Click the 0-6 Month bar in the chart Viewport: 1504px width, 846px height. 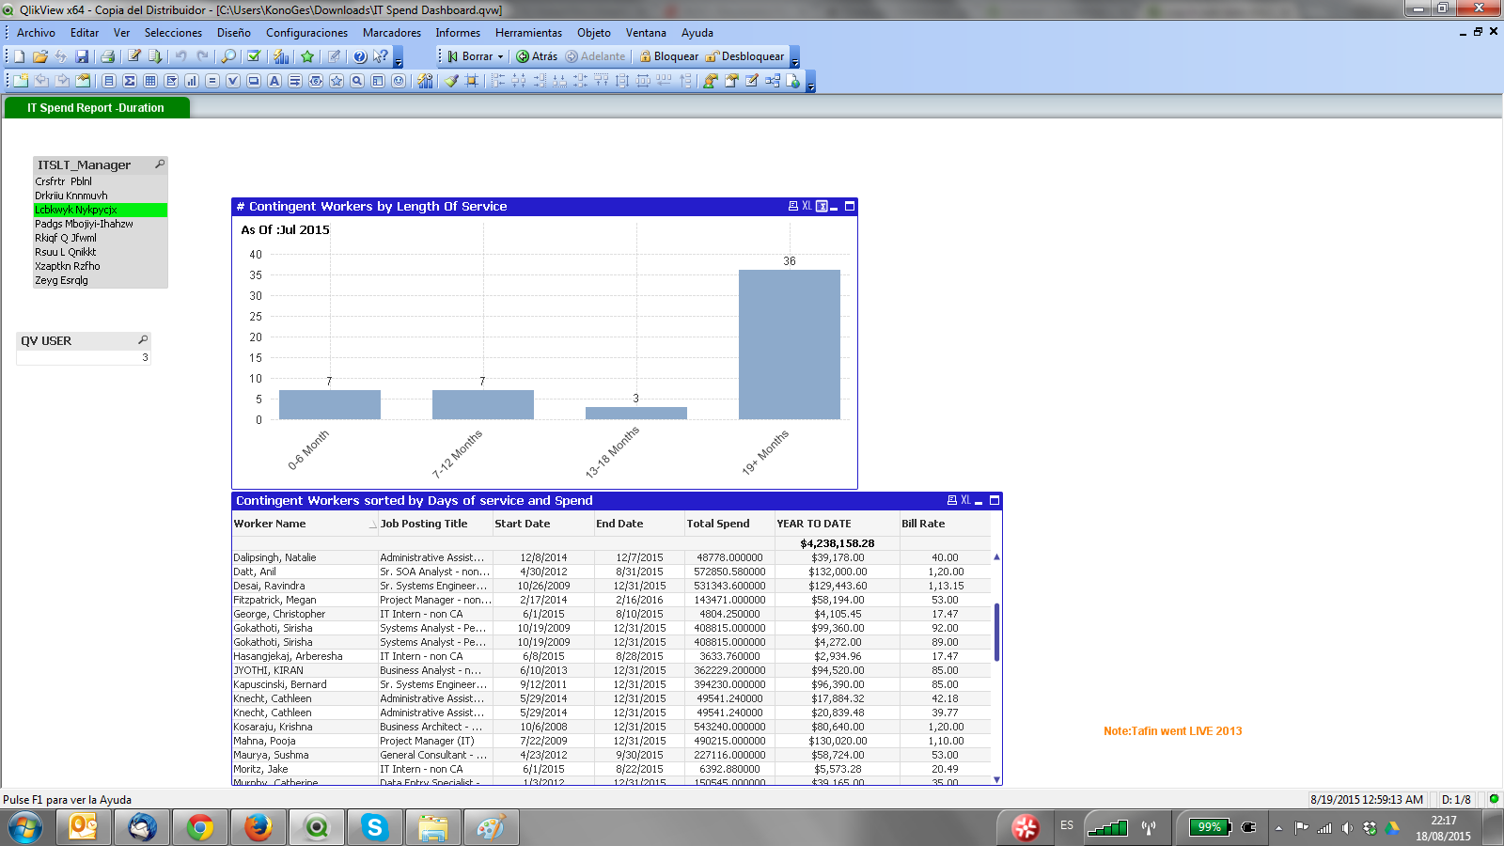[330, 405]
